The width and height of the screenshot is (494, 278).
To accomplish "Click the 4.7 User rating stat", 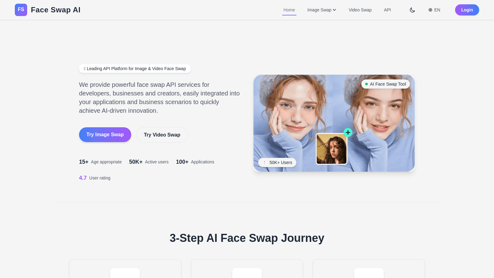I will (94, 178).
